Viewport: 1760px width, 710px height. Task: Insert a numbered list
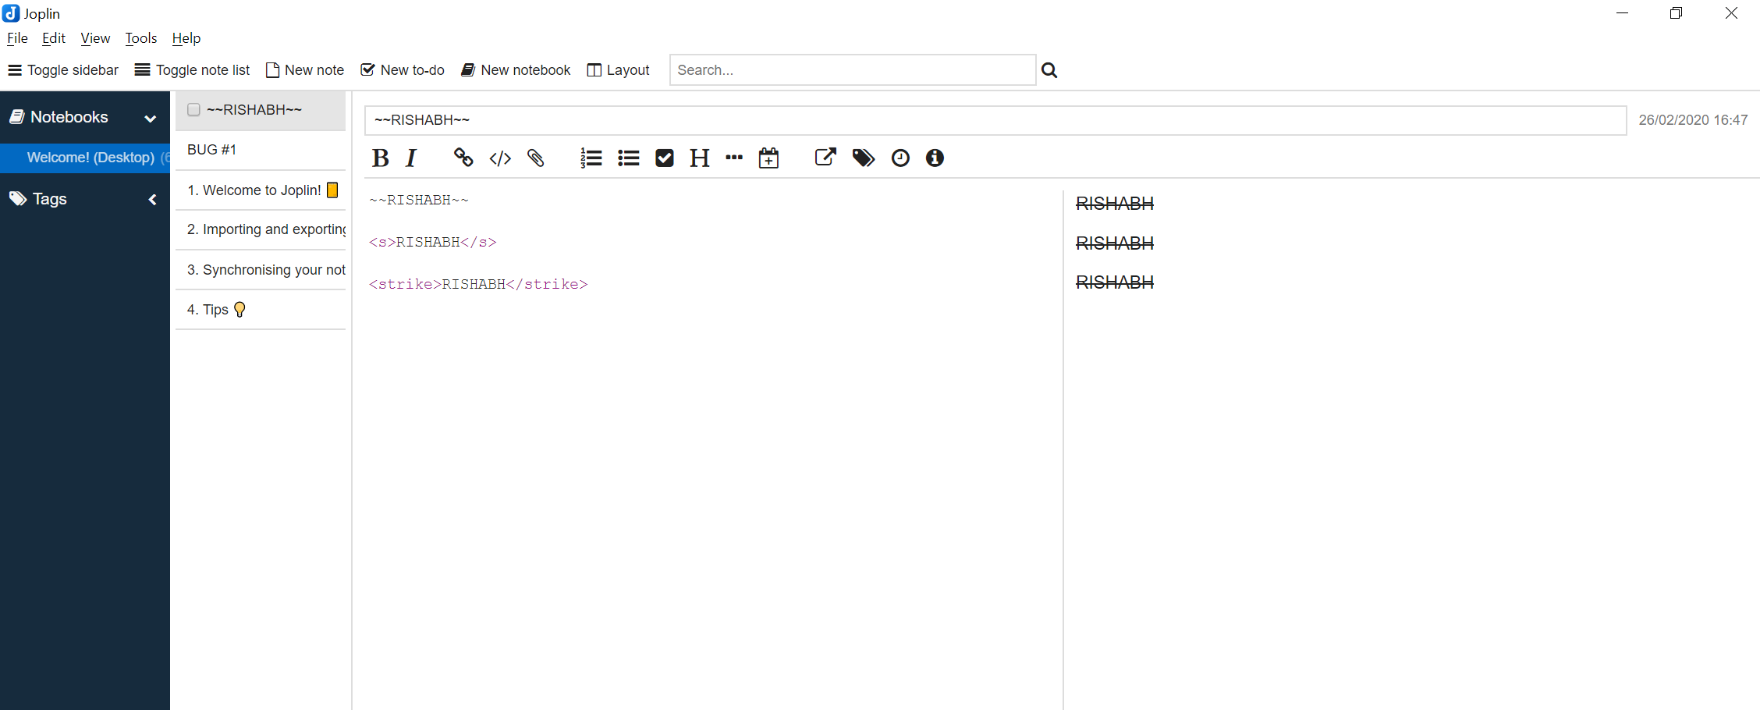tap(591, 158)
